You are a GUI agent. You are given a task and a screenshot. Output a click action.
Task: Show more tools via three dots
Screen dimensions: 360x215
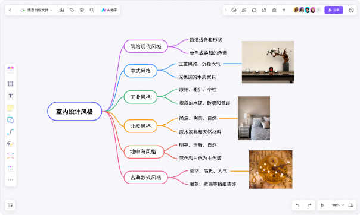tap(10, 180)
